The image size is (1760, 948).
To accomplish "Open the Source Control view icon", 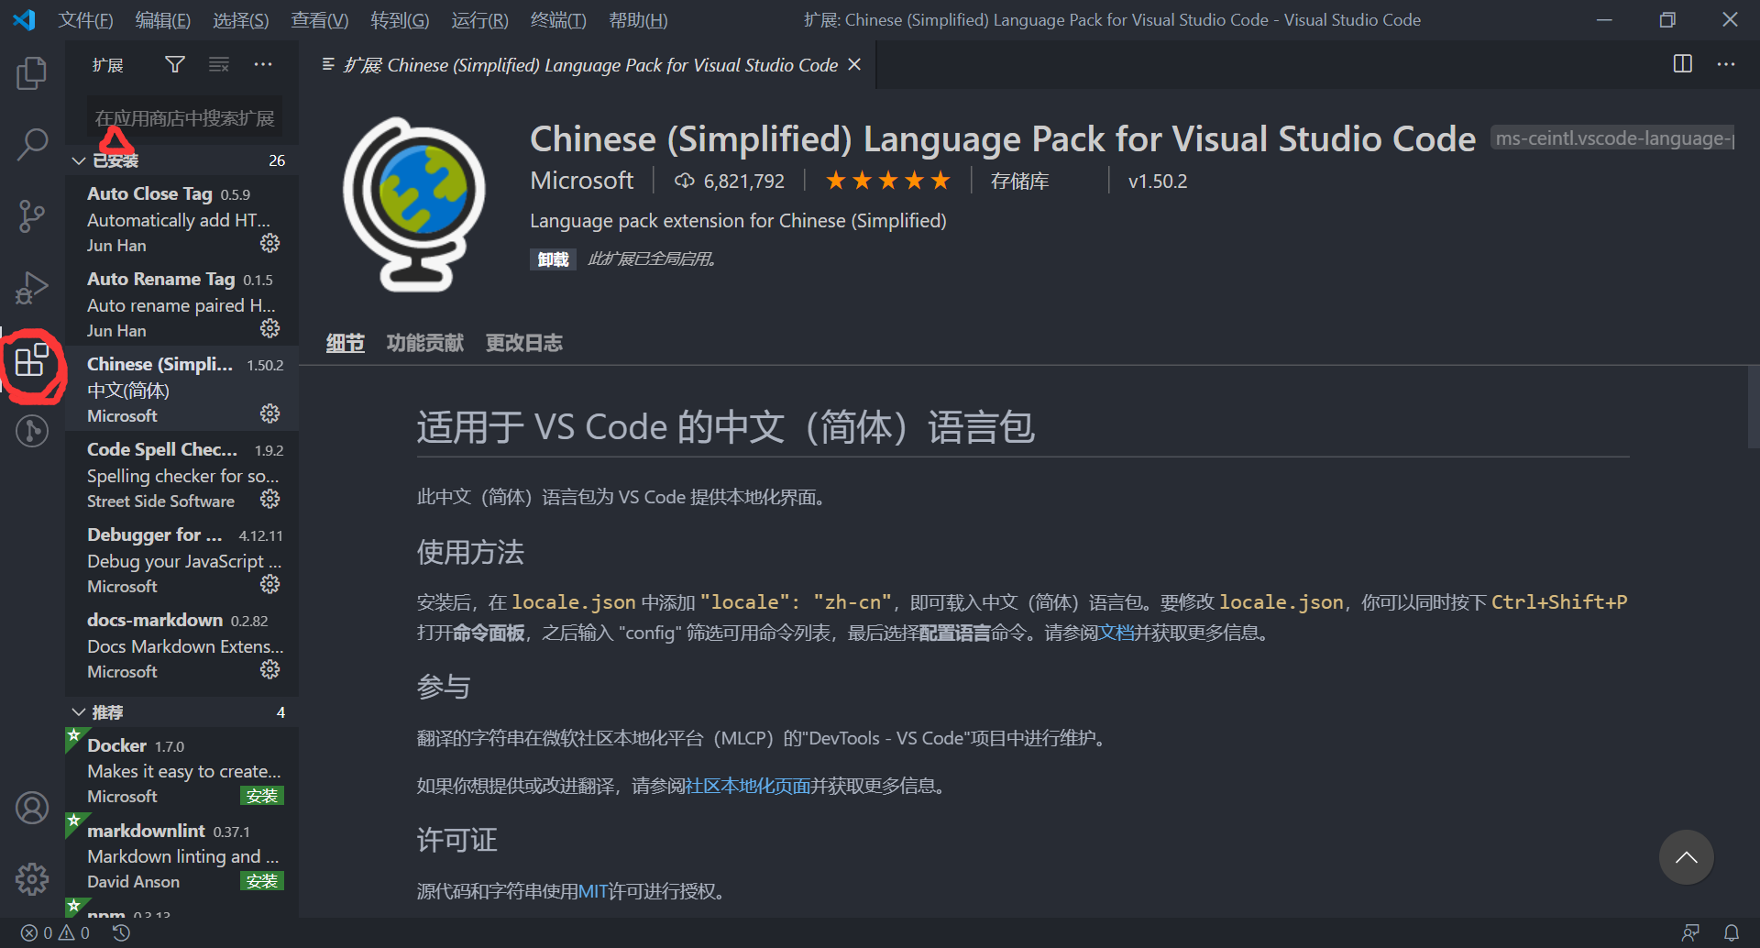I will pyautogui.click(x=32, y=216).
